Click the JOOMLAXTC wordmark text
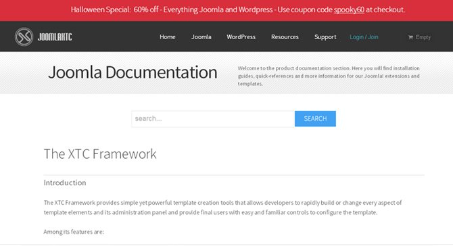This screenshot has width=453, height=246. (x=55, y=37)
